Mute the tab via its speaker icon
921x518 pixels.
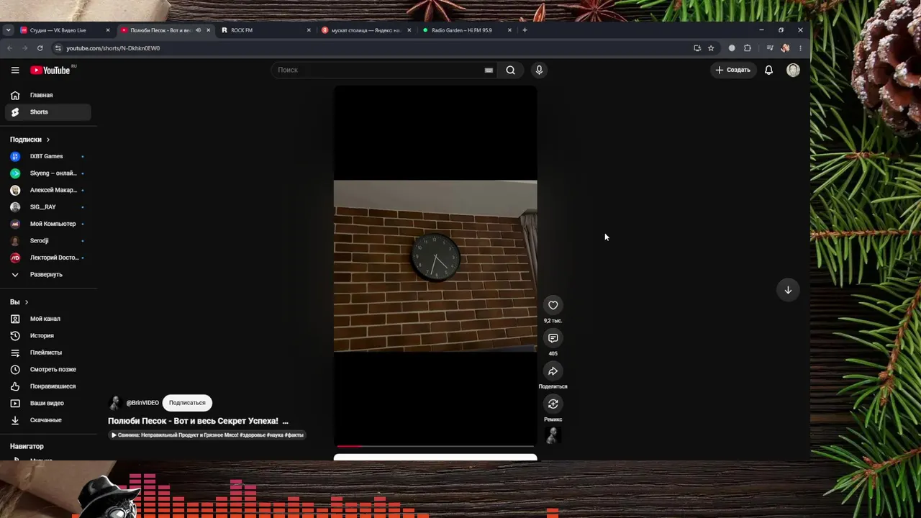[x=198, y=30]
